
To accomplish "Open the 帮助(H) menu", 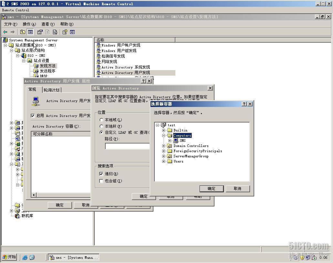I will [x=67, y=24].
